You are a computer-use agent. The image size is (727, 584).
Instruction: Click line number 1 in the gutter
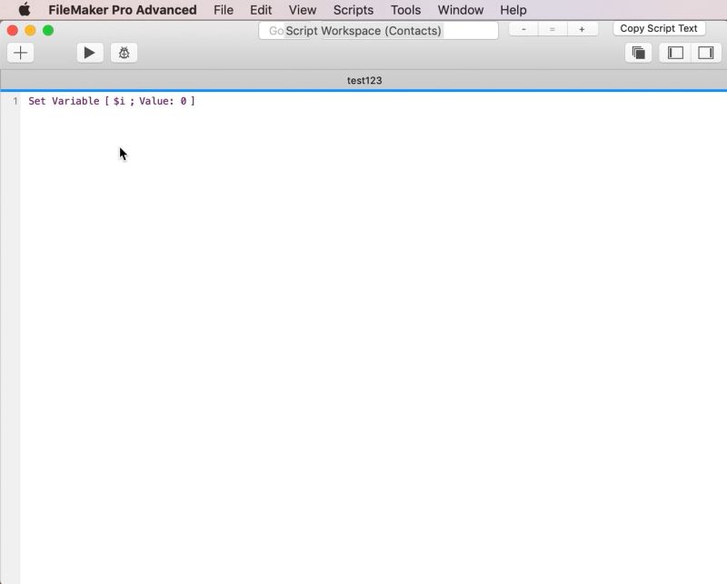15,101
